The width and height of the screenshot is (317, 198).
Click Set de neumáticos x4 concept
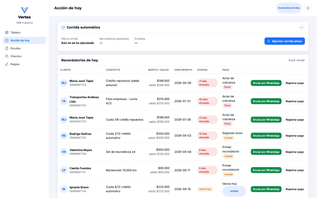[x=120, y=152]
